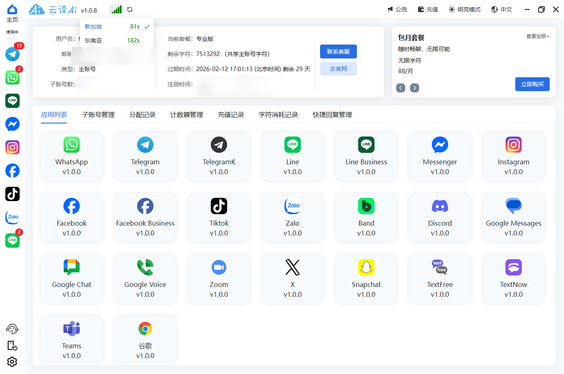Open customer service with the headset icon
The height and width of the screenshot is (374, 564).
point(12,329)
